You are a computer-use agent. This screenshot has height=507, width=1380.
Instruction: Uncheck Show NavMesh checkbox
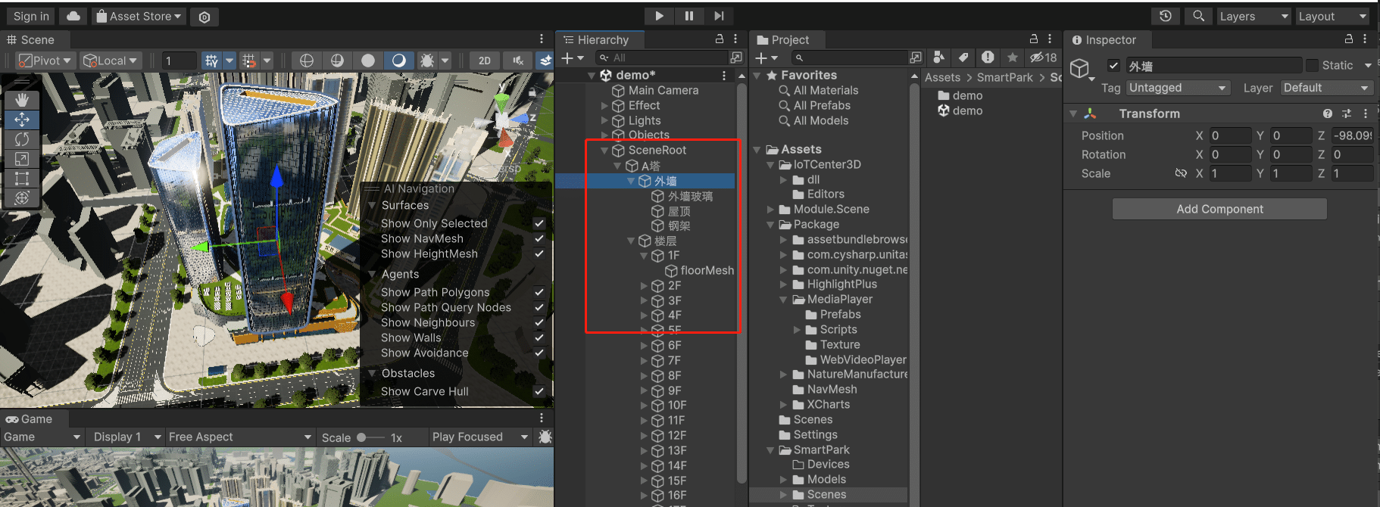pyautogui.click(x=539, y=238)
